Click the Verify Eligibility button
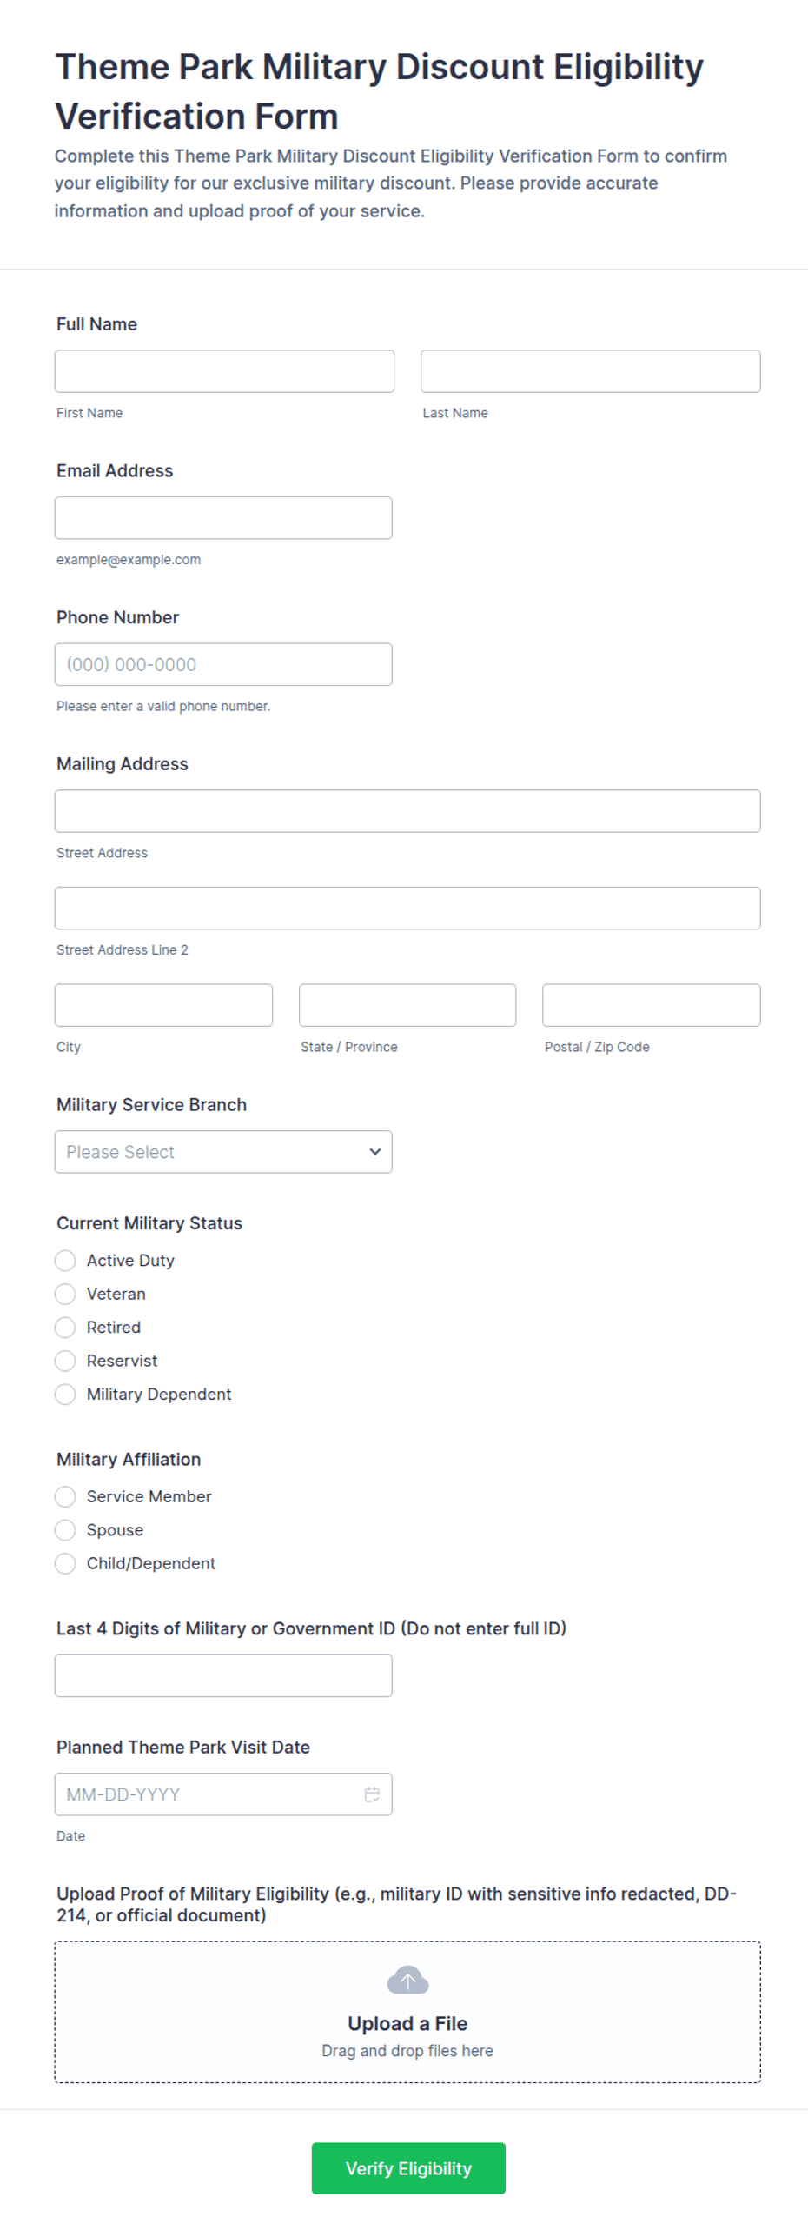Image resolution: width=808 pixels, height=2237 pixels. (408, 2168)
